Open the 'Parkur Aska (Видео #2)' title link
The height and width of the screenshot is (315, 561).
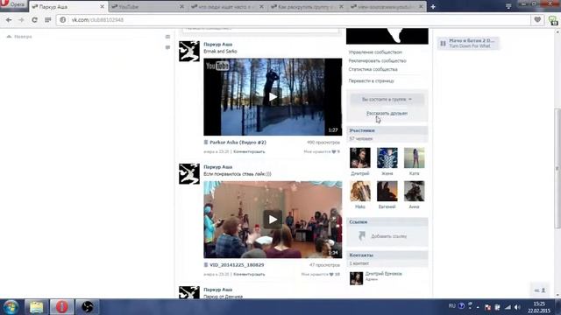pos(238,142)
